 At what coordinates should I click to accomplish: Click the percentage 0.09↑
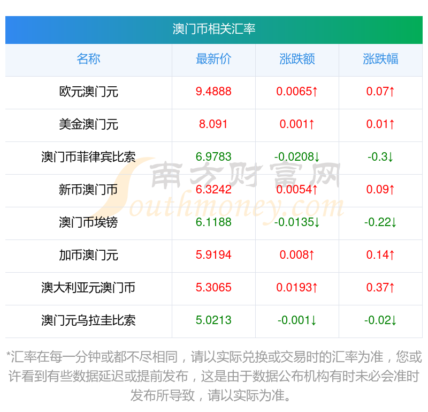point(380,190)
